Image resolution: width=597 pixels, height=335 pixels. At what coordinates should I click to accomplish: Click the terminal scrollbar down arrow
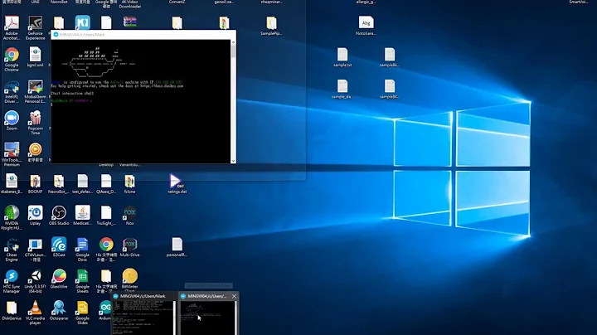click(x=233, y=161)
